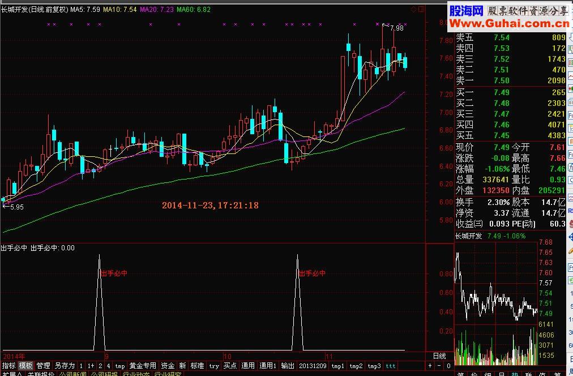Click the second 出手必中 signal spike near November
Viewport: 573px width, 376px height.
coord(297,302)
